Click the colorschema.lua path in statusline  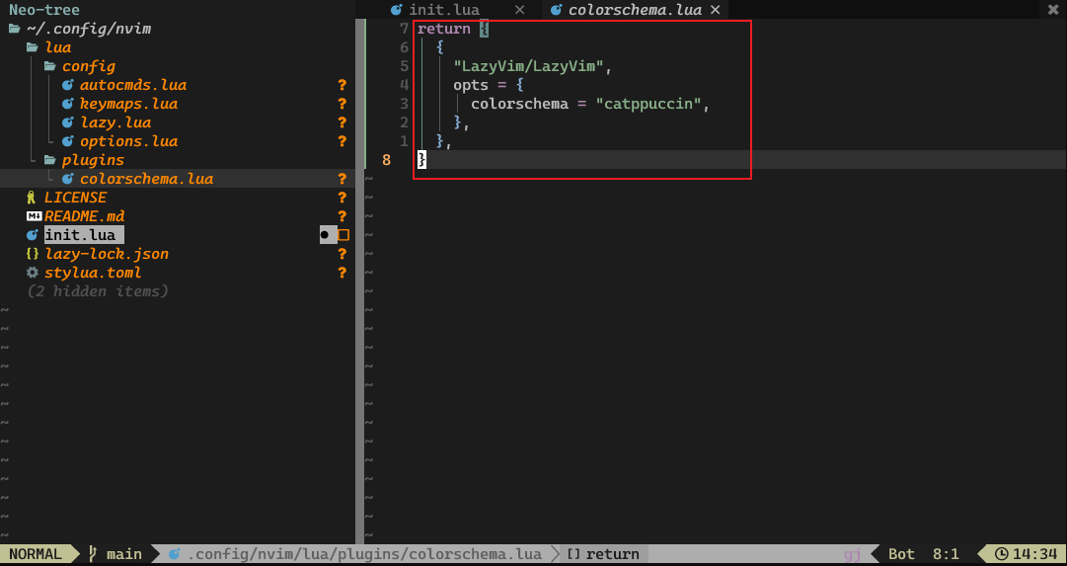tap(365, 554)
